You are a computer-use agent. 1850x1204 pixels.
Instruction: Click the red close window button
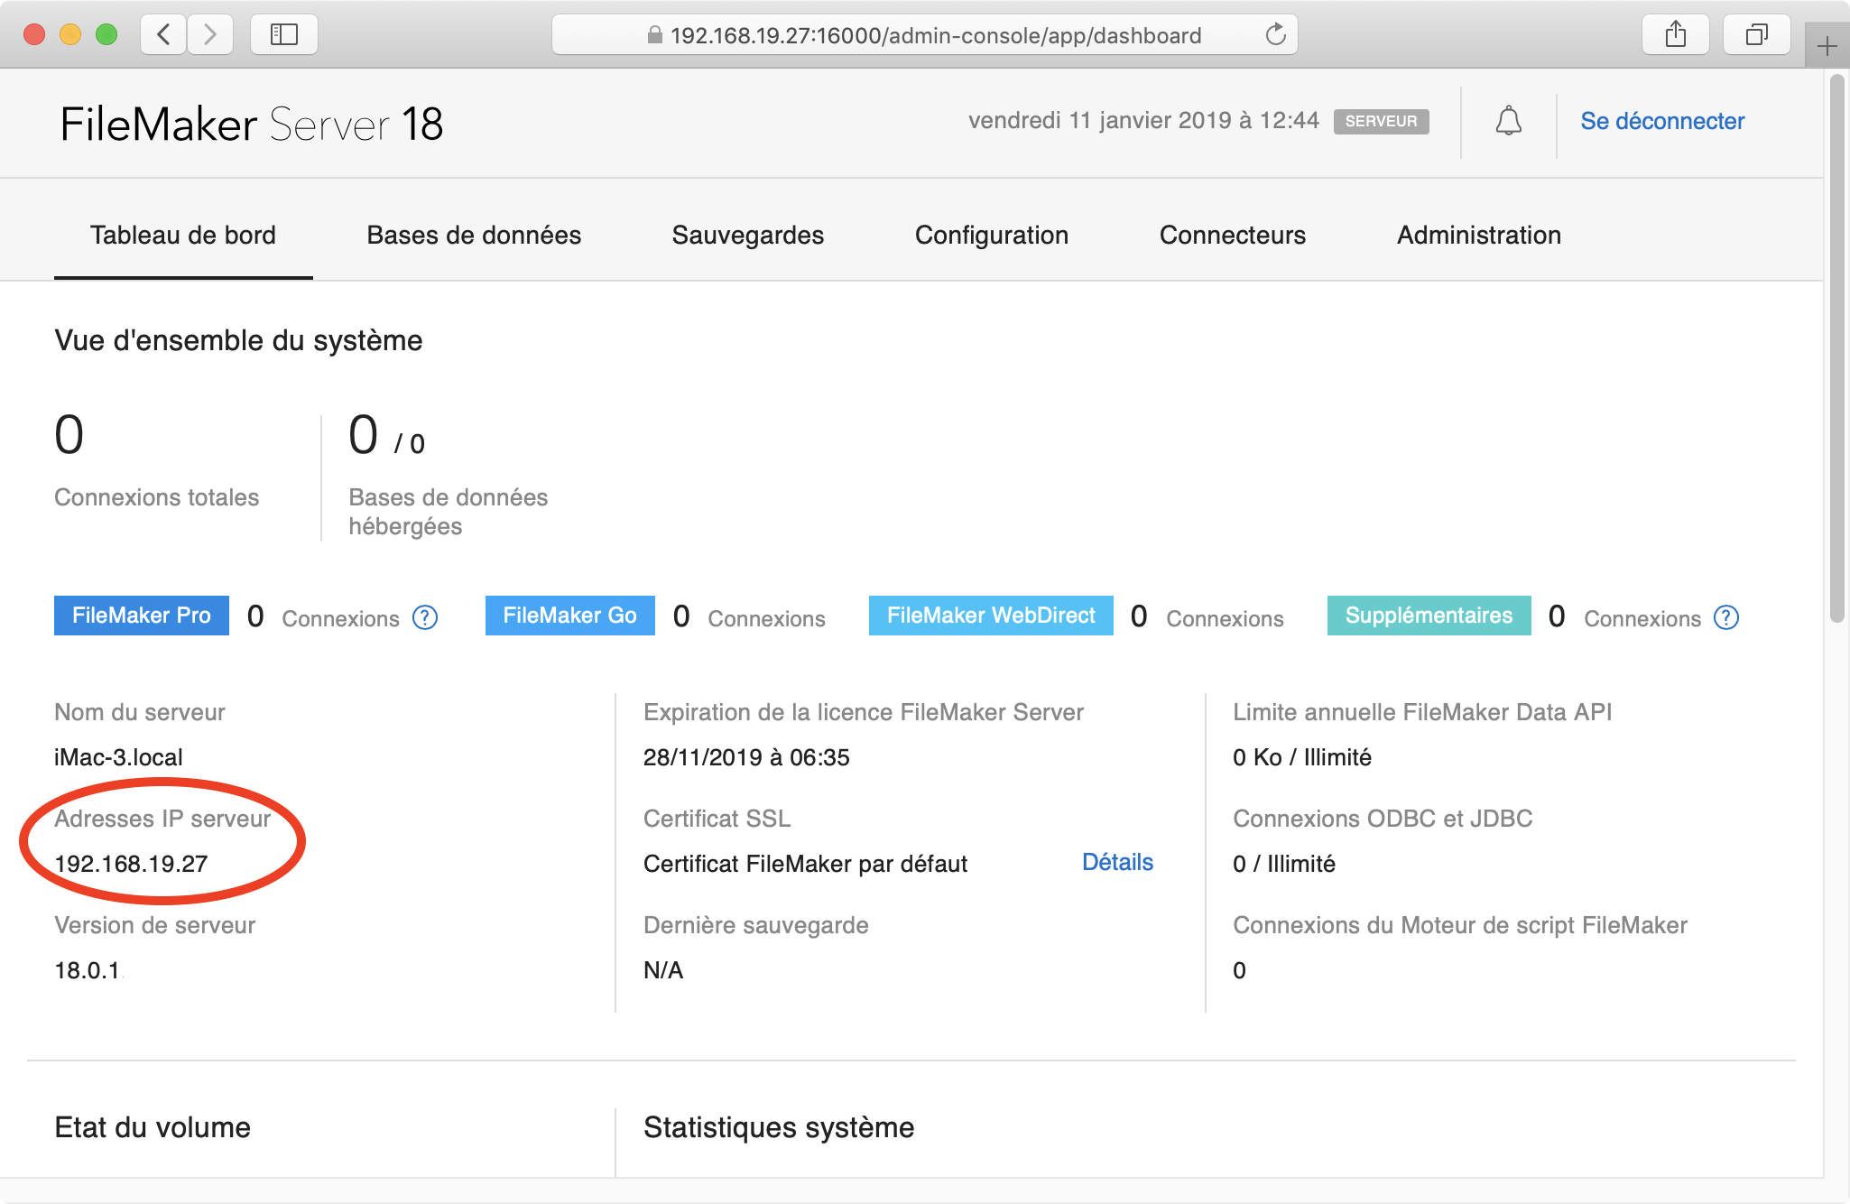click(34, 35)
